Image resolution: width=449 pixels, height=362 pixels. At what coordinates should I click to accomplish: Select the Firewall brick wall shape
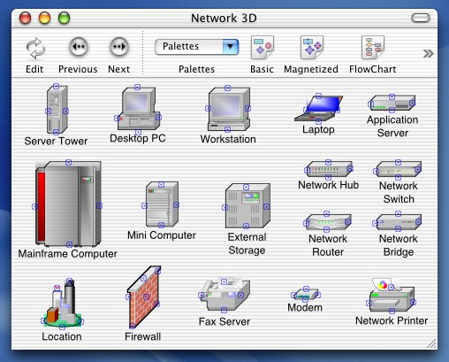click(x=144, y=297)
